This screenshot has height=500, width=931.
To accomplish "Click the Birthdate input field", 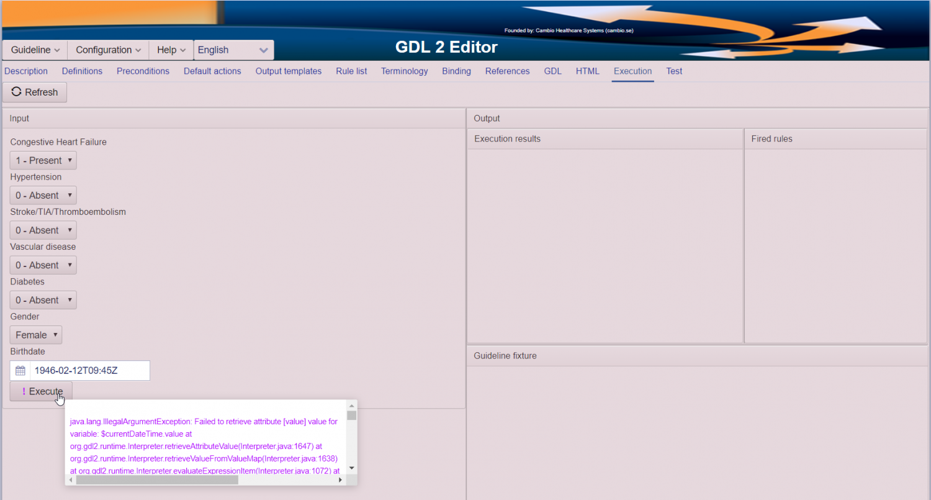I will point(89,371).
